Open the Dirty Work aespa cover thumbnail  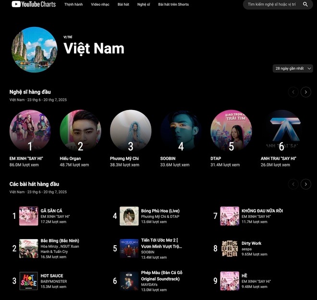[230, 248]
